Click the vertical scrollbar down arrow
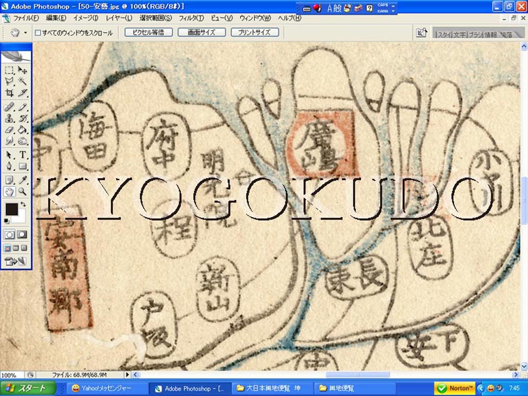 [x=524, y=367]
